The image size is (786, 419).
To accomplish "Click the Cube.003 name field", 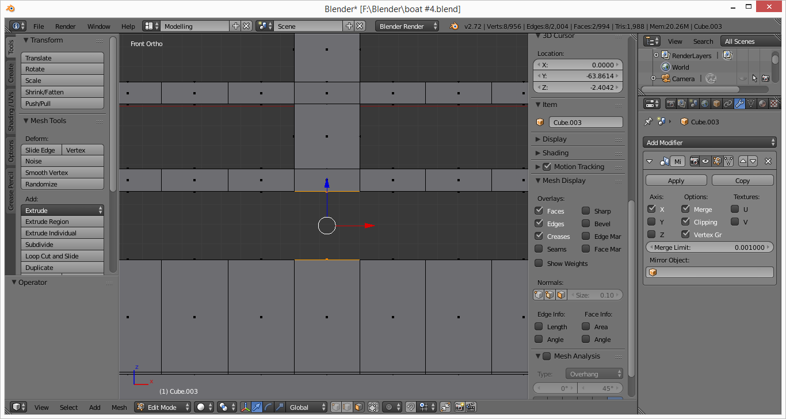I will 586,121.
